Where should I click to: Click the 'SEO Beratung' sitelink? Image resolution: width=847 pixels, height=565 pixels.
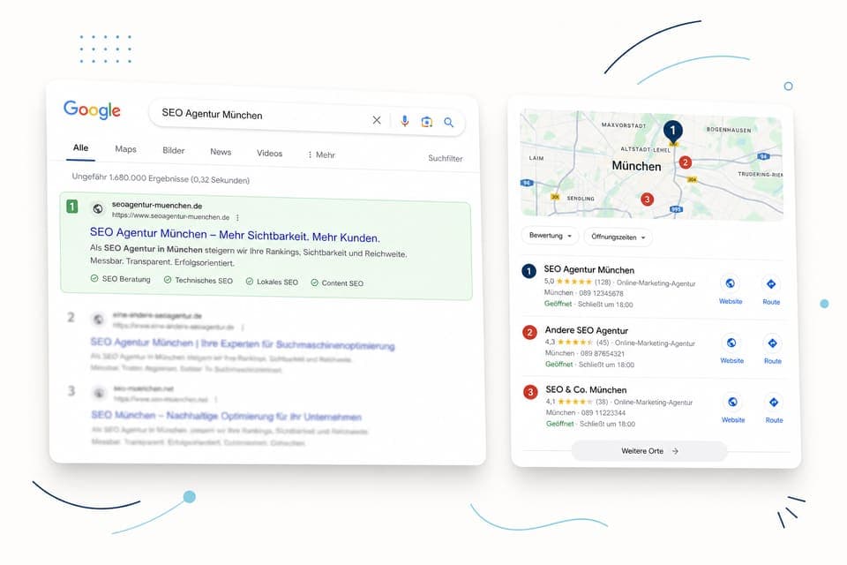point(121,279)
